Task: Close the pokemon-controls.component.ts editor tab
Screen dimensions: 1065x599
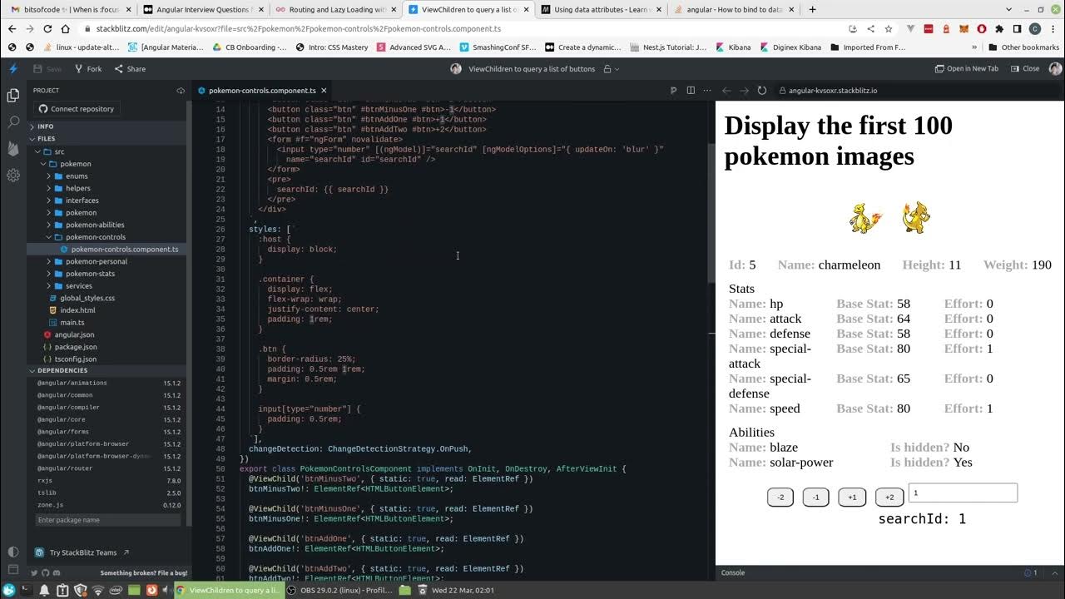Action: click(x=324, y=90)
